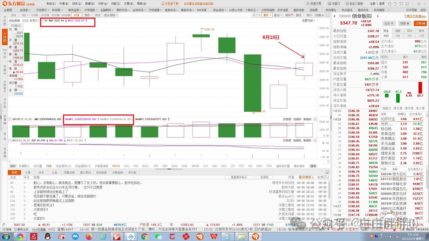Open 复权 dropdown
Viewport: 429px width, 241px height.
coord(266,15)
